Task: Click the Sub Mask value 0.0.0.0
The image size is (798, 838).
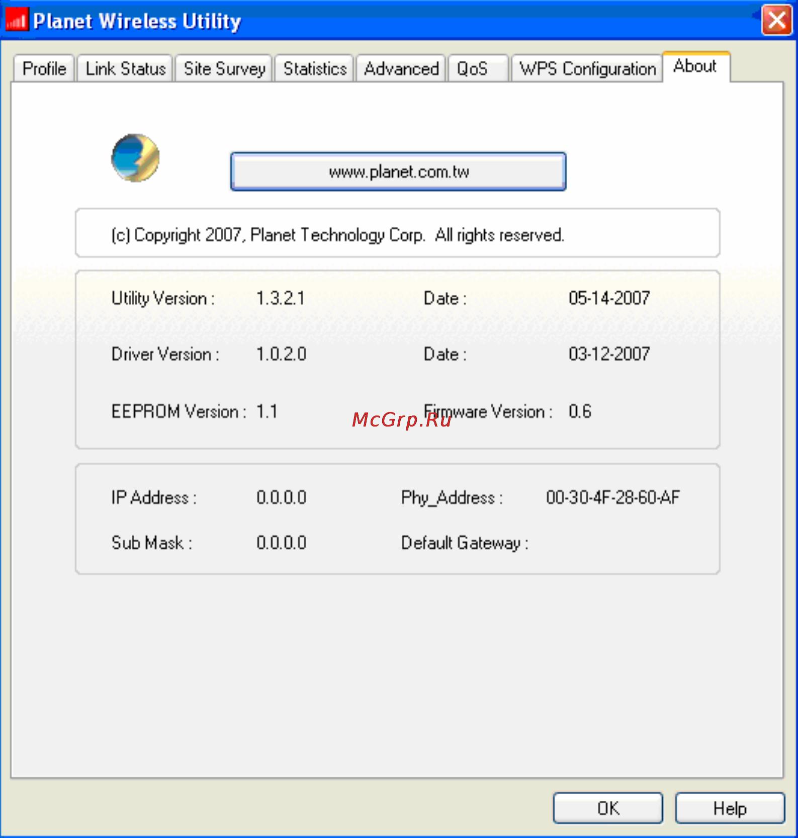Action: pyautogui.click(x=281, y=543)
